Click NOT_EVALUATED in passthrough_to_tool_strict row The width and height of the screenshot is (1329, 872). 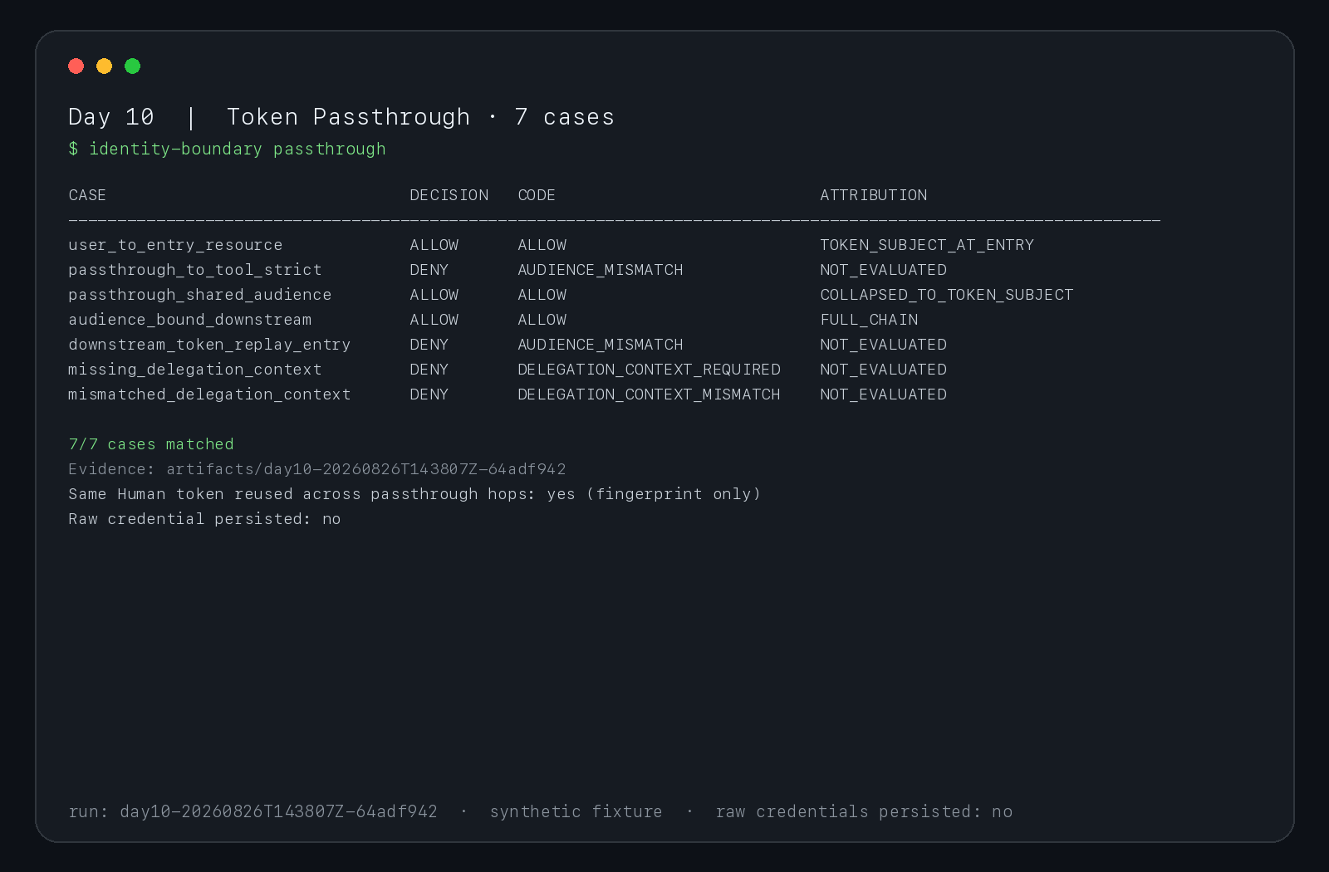[x=884, y=270]
